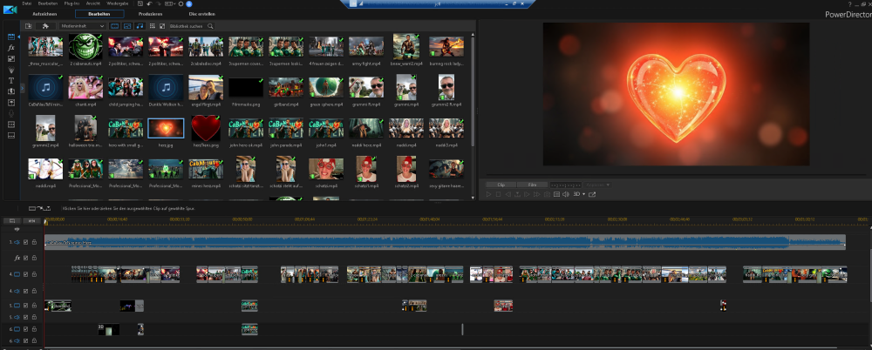Open the 3D mode dropdown arrow

[x=584, y=194]
